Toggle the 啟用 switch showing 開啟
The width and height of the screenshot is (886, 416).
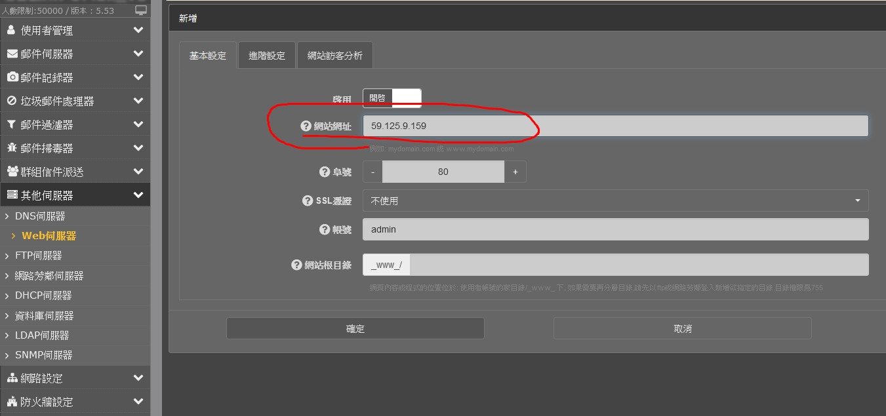pyautogui.click(x=392, y=98)
